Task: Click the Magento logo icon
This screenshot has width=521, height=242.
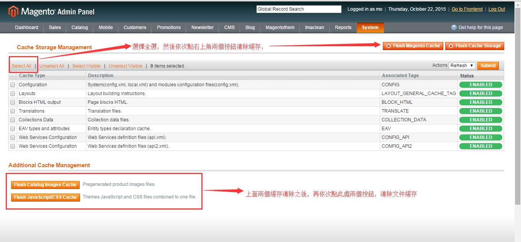Action: (13, 11)
